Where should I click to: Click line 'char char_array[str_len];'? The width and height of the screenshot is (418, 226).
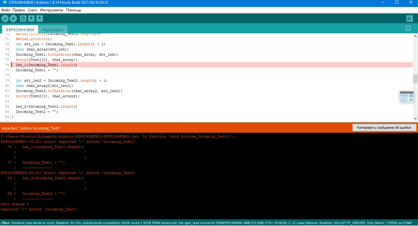pyautogui.click(x=42, y=49)
